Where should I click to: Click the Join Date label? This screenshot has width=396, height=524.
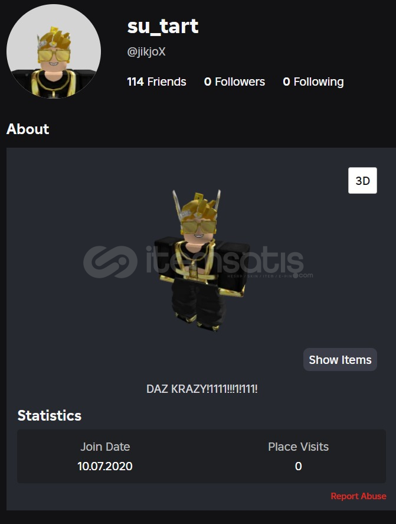105,447
